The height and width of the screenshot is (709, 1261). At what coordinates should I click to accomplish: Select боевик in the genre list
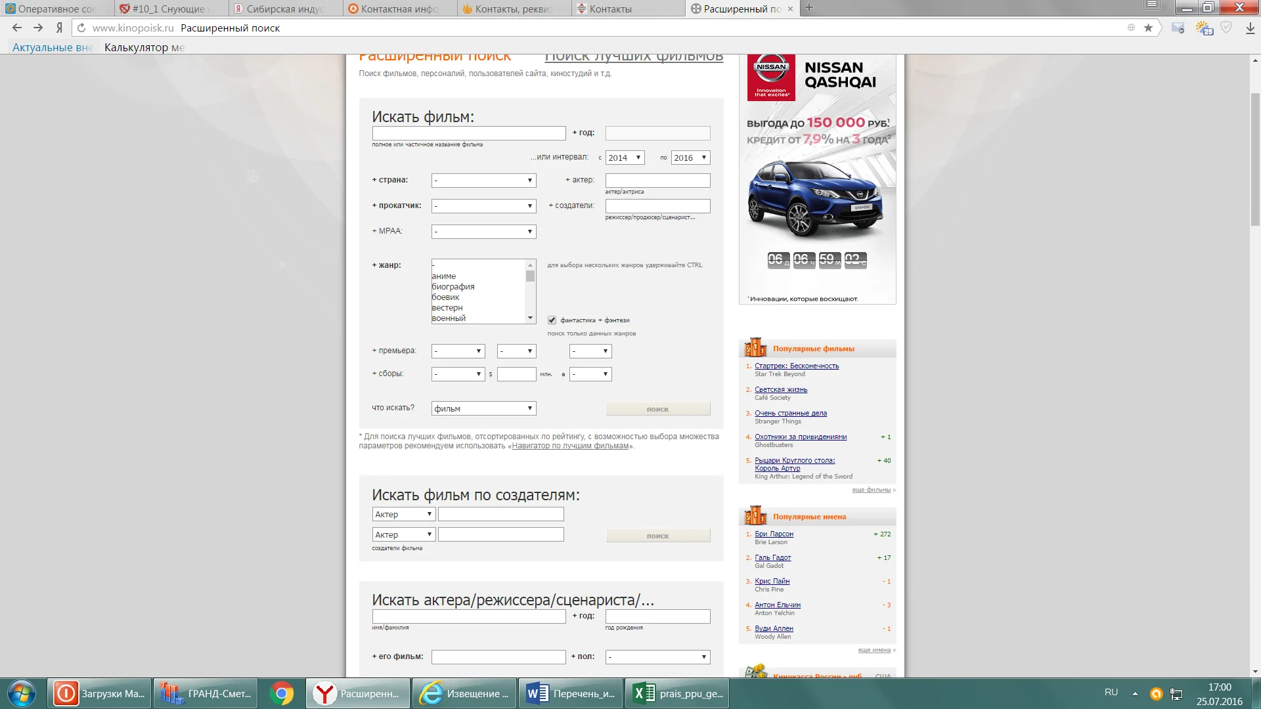click(446, 297)
